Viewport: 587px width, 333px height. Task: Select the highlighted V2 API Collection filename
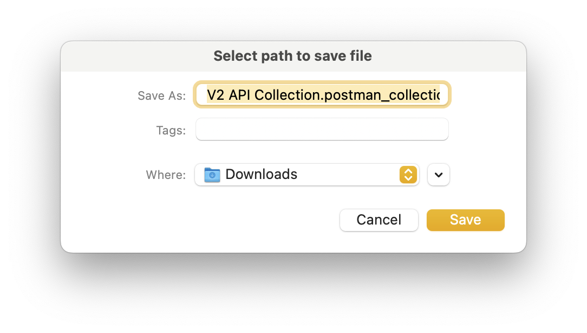(322, 94)
